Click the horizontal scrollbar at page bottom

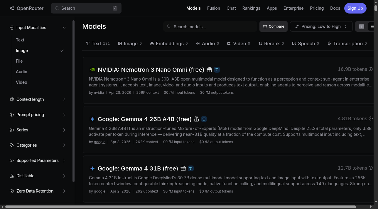180,207
